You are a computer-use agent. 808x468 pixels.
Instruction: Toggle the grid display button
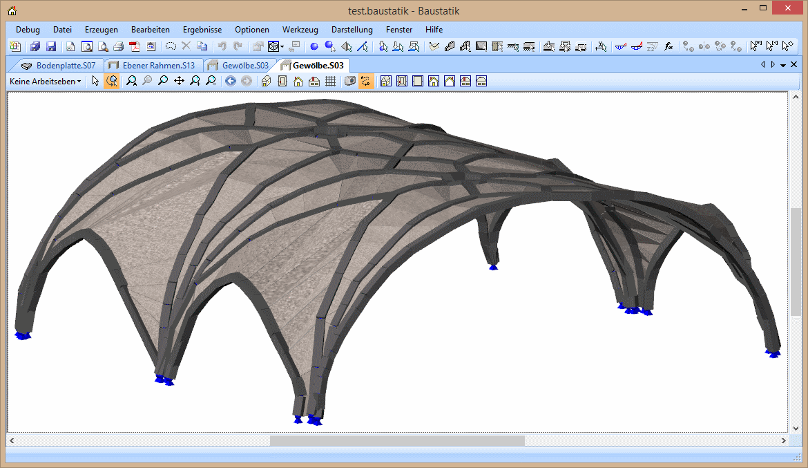330,81
